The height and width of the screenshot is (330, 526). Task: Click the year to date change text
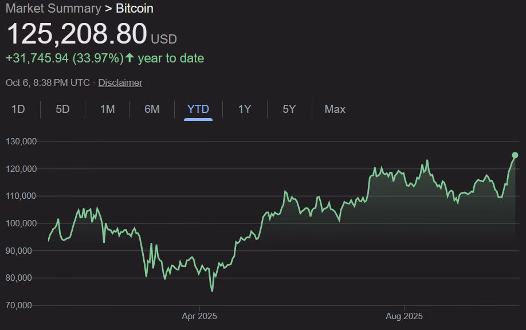pos(171,58)
